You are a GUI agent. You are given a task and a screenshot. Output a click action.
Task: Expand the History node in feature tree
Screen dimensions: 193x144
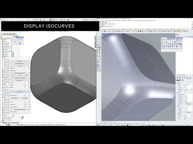click(x=1, y=40)
